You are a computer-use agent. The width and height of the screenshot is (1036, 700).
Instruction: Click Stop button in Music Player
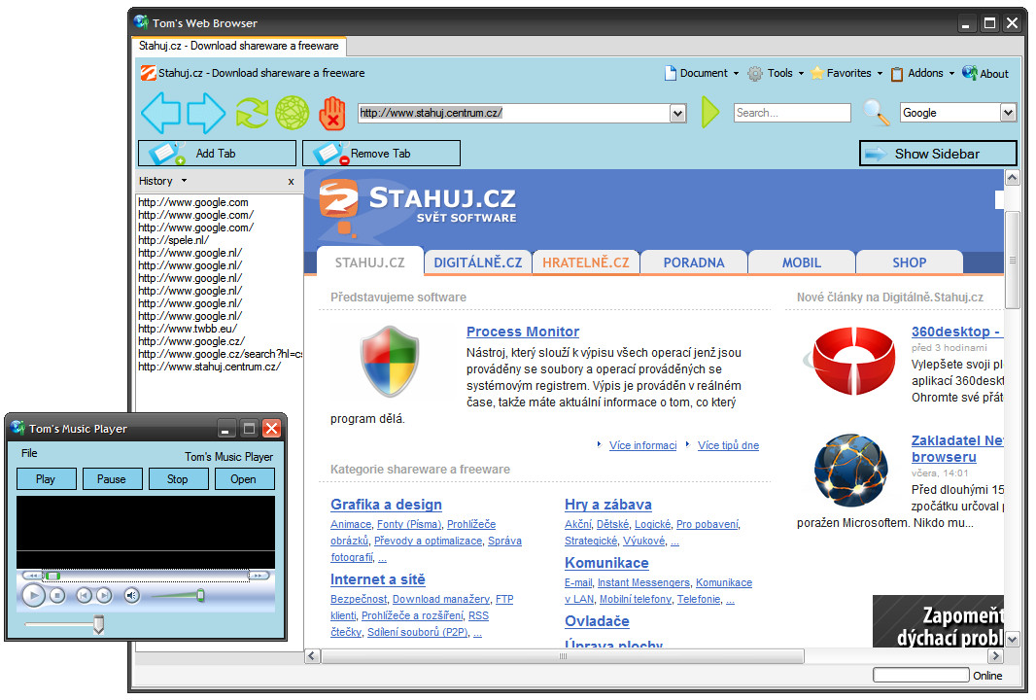[179, 479]
